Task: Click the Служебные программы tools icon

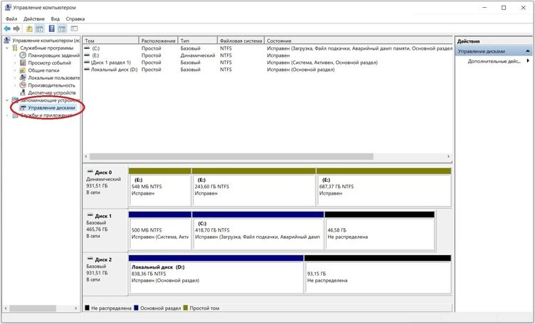Action: click(x=15, y=48)
